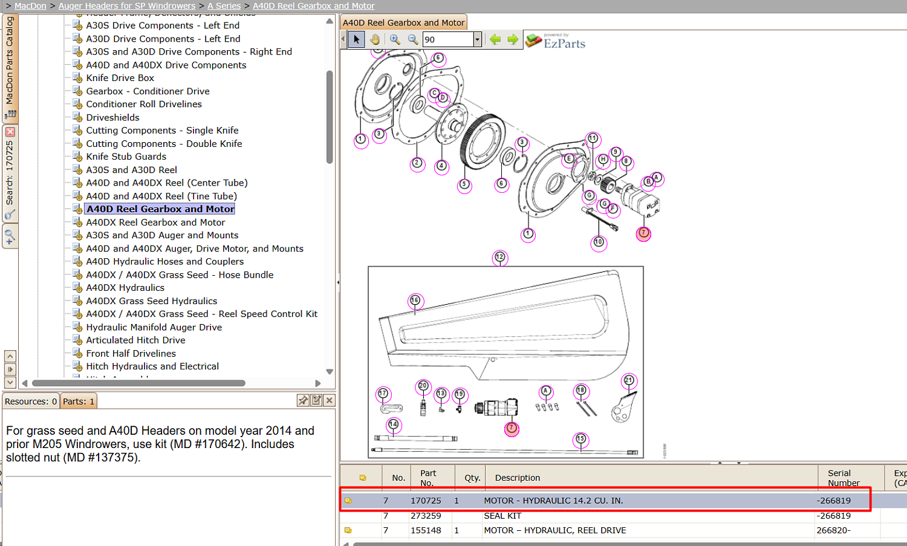Image resolution: width=907 pixels, height=546 pixels.
Task: Open A40D Reel Gearbox and Motor breadcrumb
Action: click(314, 6)
